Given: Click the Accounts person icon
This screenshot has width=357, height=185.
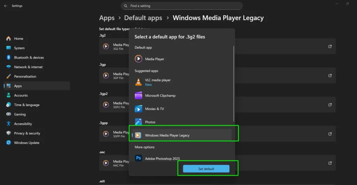Looking at the screenshot, I should [9, 95].
